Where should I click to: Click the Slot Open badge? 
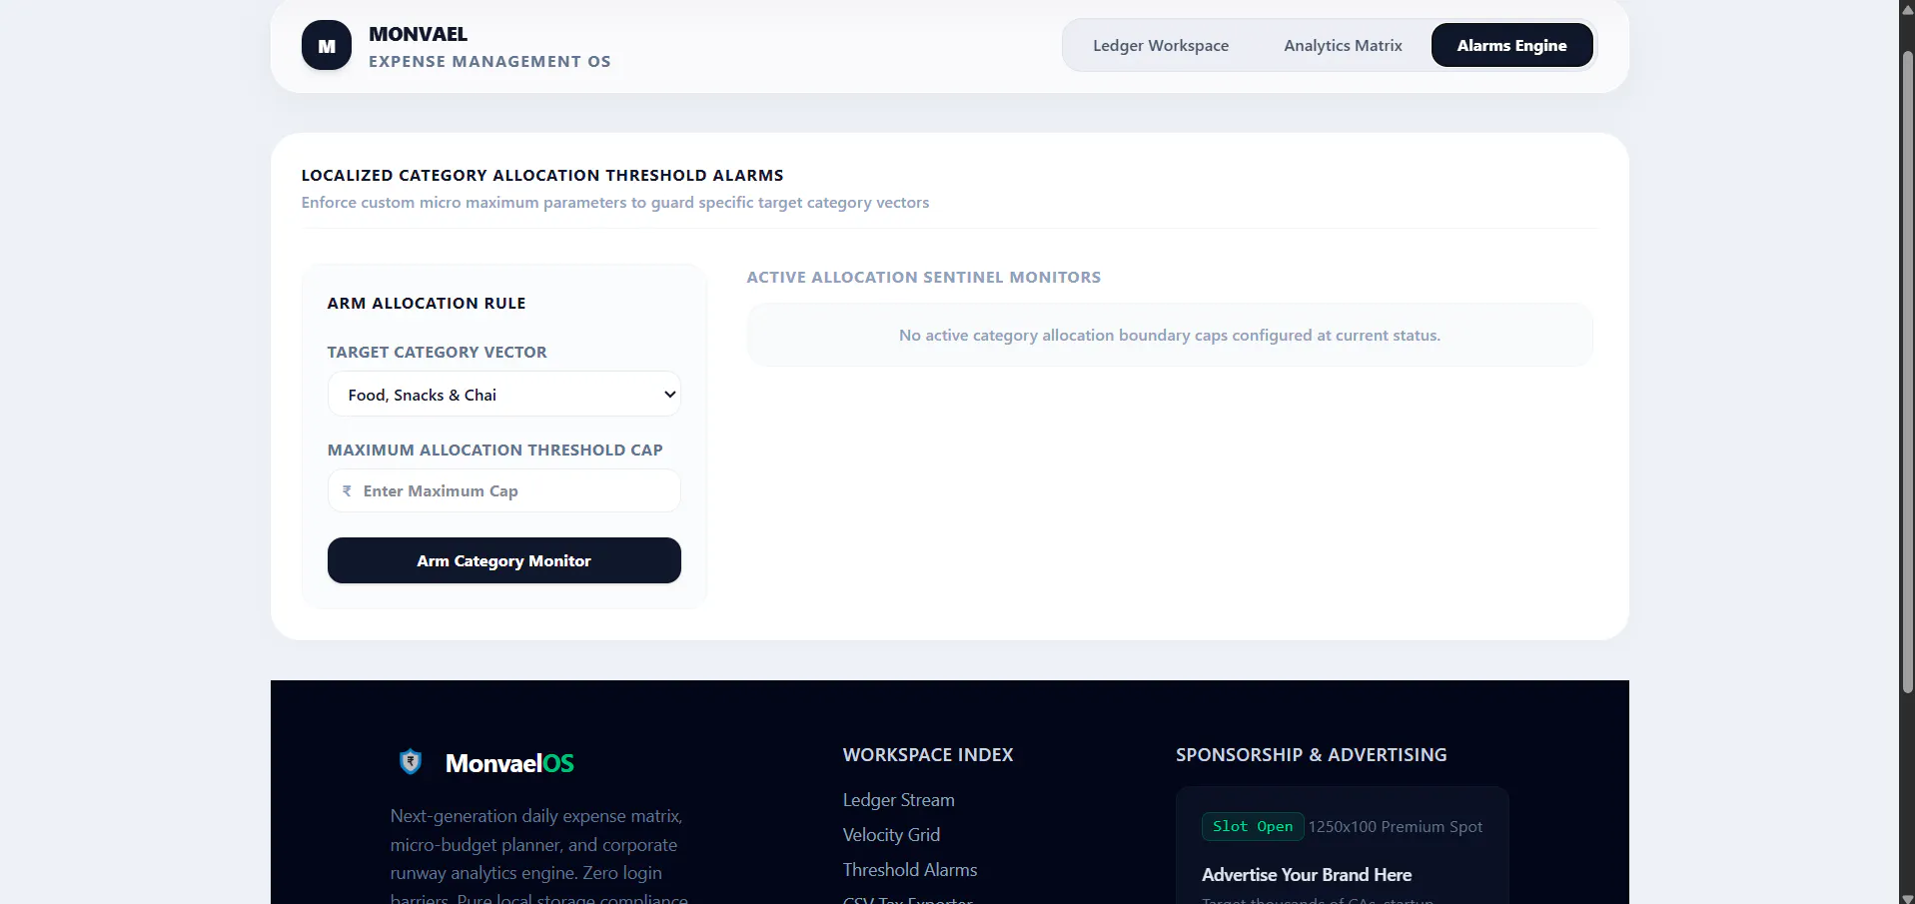click(1253, 827)
